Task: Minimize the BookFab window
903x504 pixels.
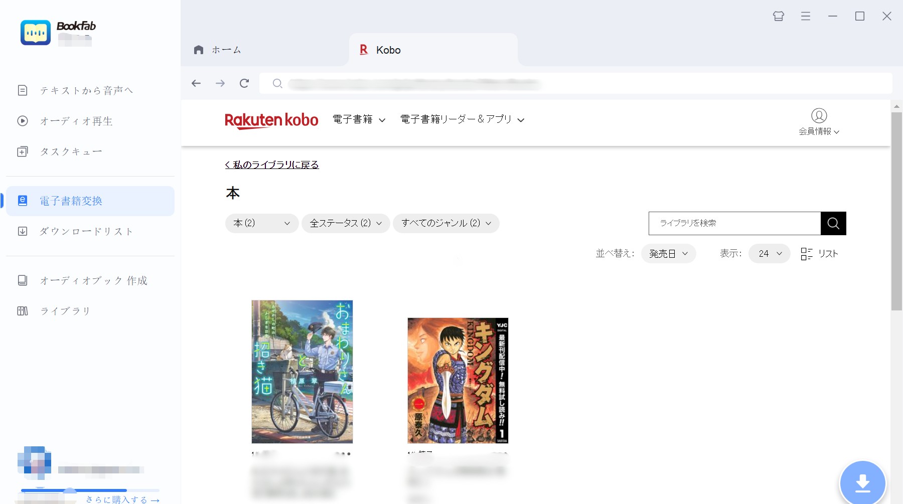Action: 833,16
